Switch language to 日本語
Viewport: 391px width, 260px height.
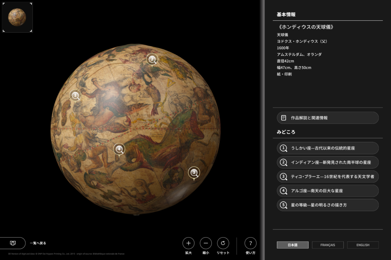coord(293,245)
